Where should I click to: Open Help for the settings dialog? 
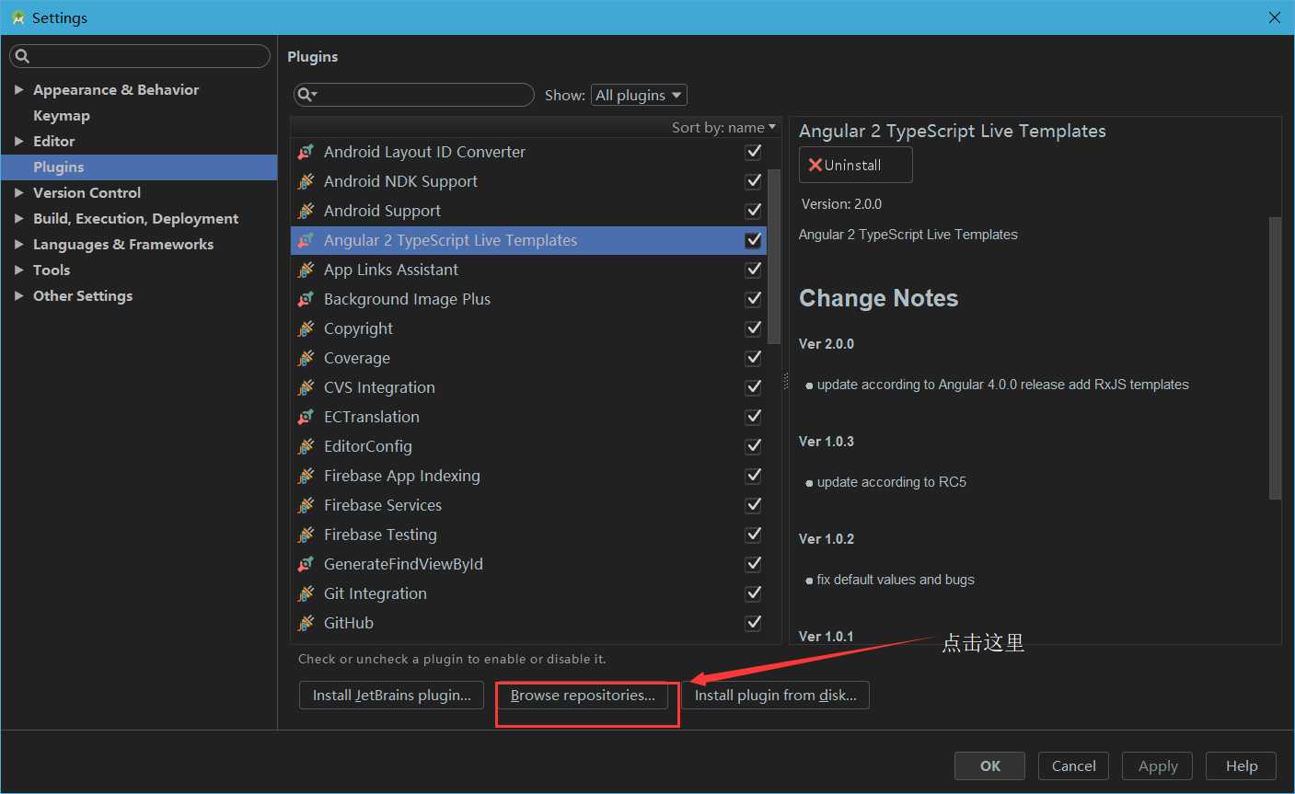1242,765
